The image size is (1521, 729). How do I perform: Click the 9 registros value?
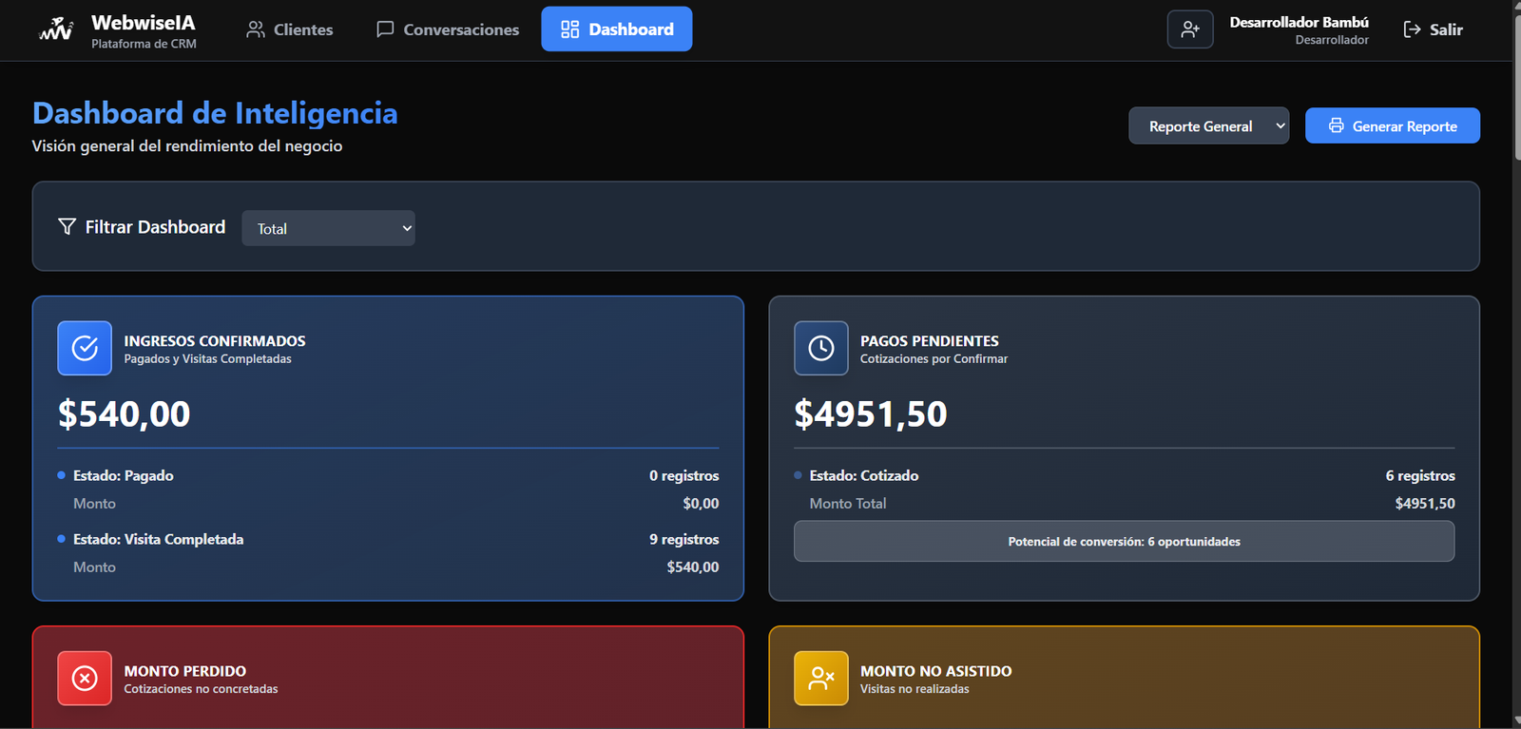tap(684, 539)
